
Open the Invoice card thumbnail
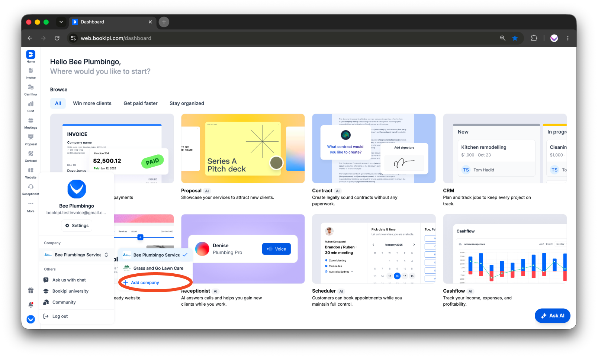[x=112, y=148]
